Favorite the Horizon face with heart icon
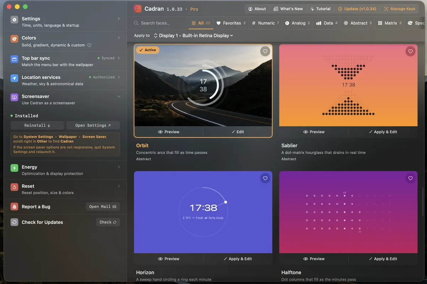 (265, 178)
